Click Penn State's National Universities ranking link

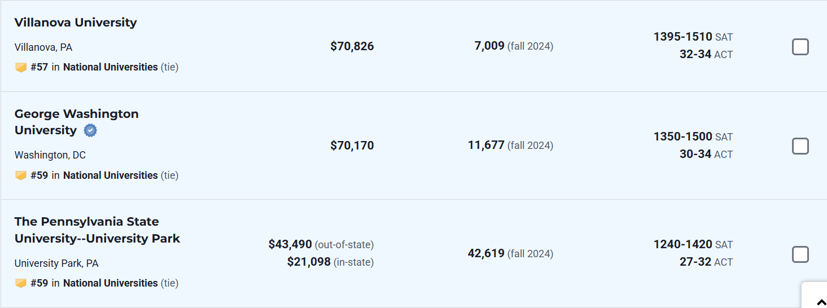click(110, 283)
